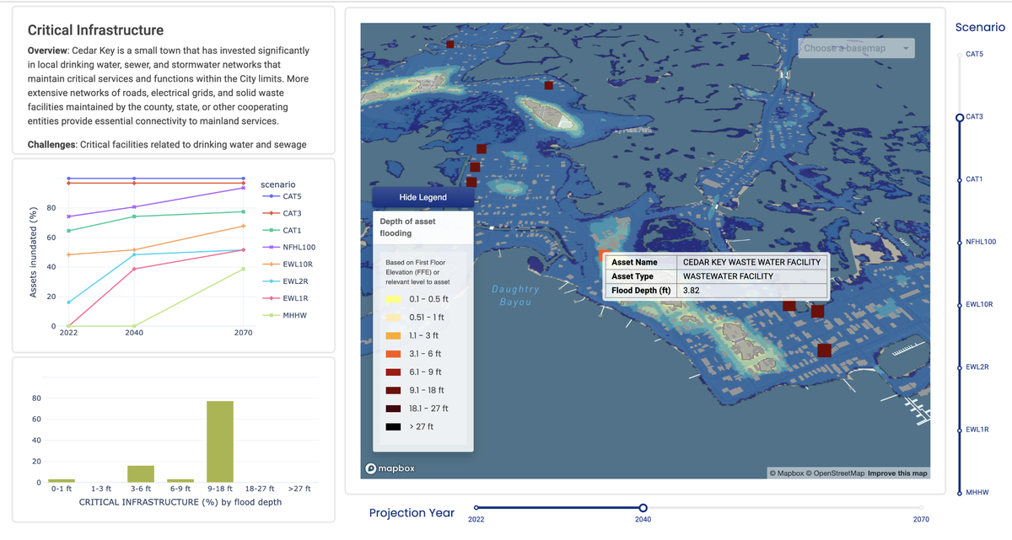Click the 3.1 - 6 ft legend swatch
The height and width of the screenshot is (540, 1012).
(x=392, y=354)
